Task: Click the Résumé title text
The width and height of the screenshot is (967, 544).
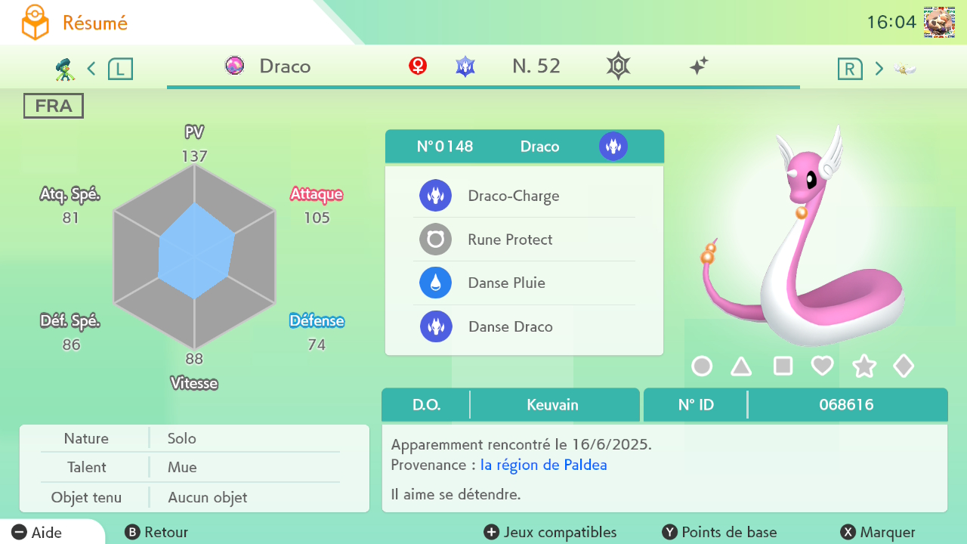Action: coord(95,23)
